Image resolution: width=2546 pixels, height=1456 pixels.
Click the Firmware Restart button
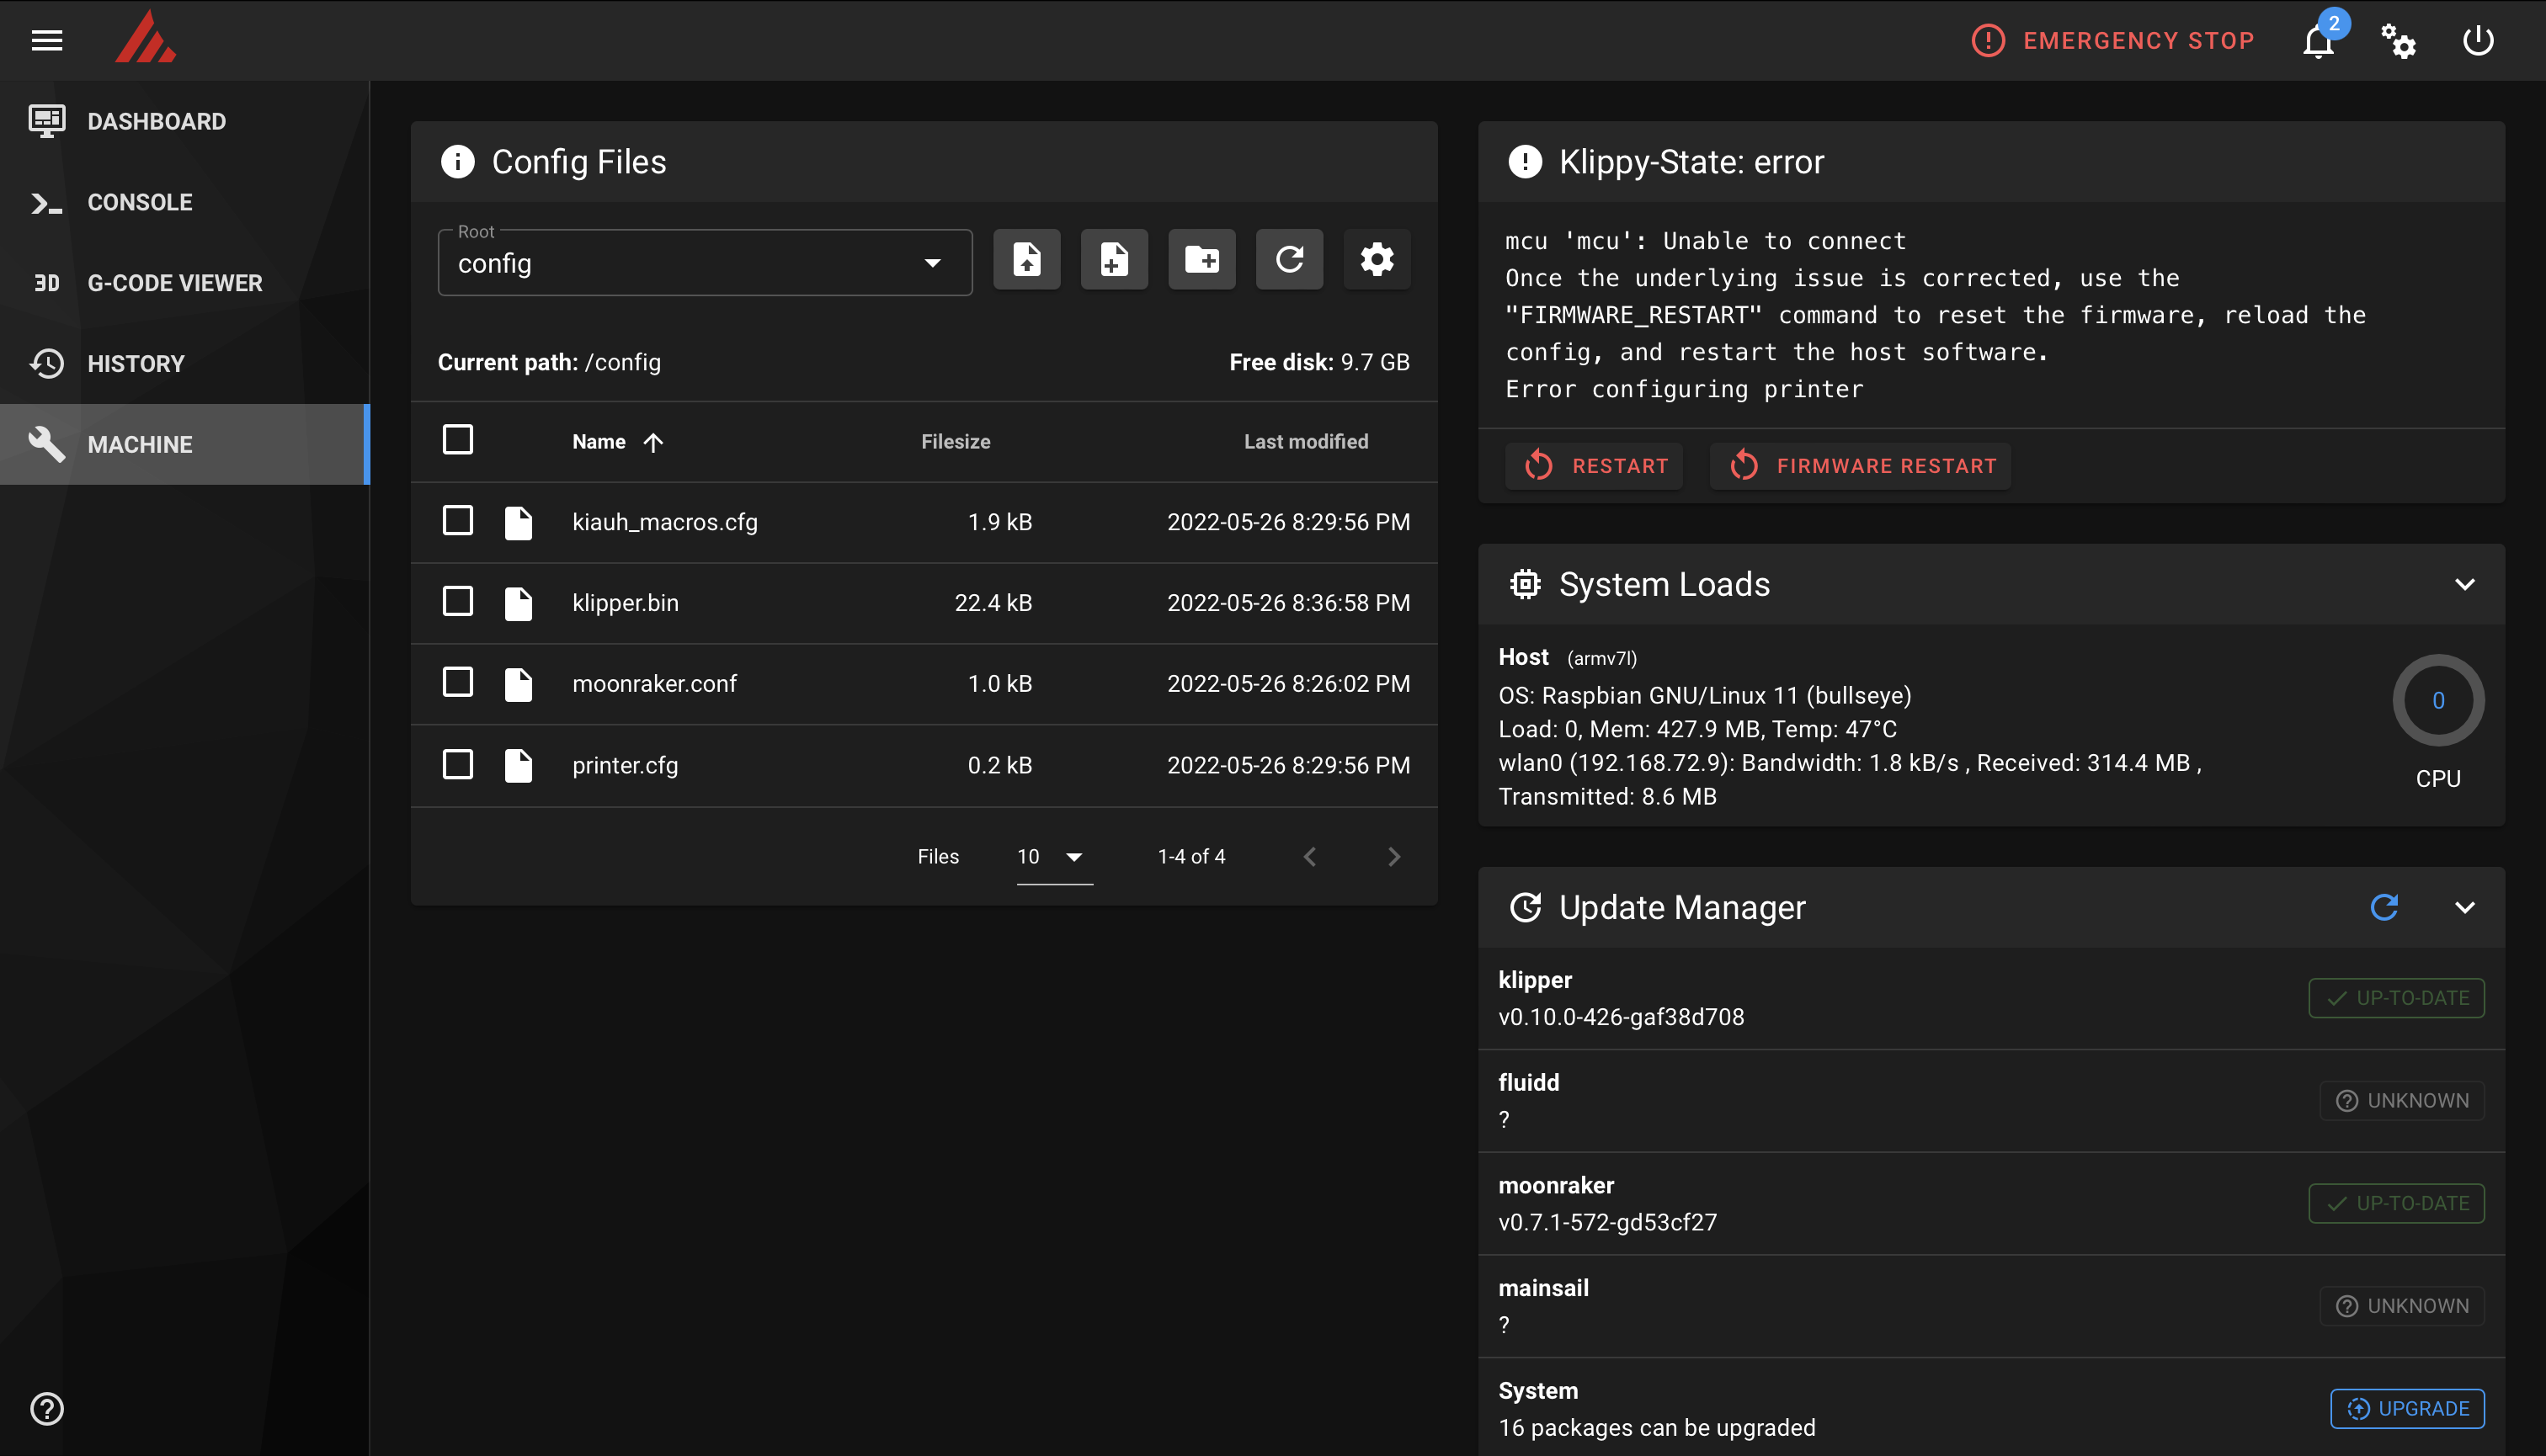coord(1861,465)
